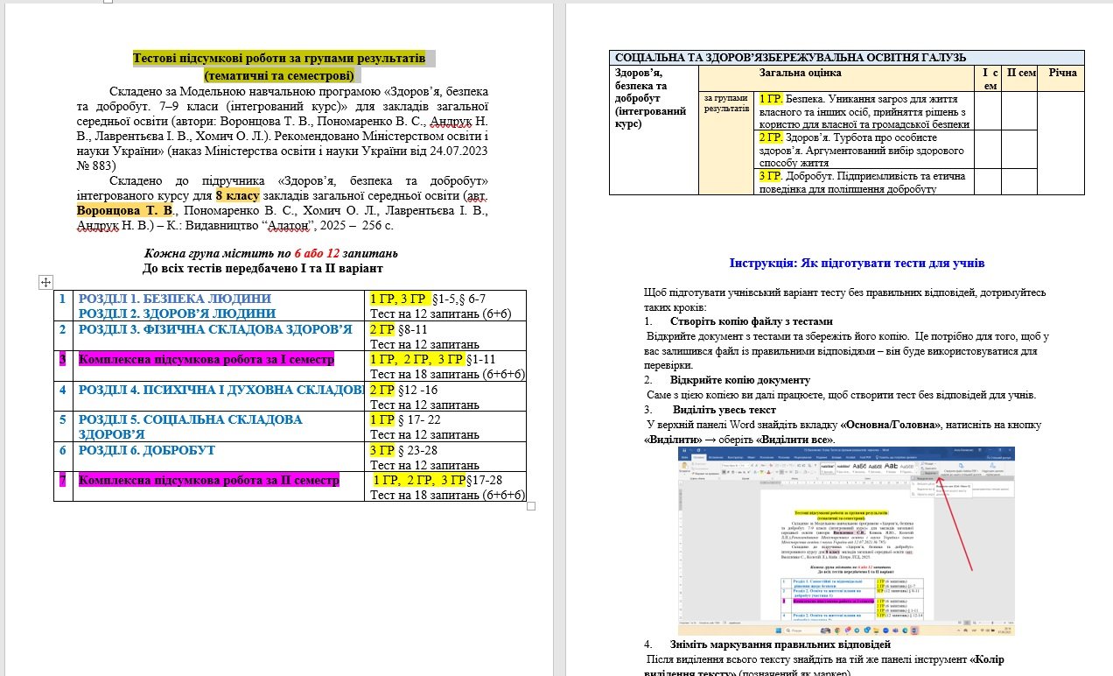Click the table move handle icon
This screenshot has width=1113, height=676.
(x=46, y=281)
